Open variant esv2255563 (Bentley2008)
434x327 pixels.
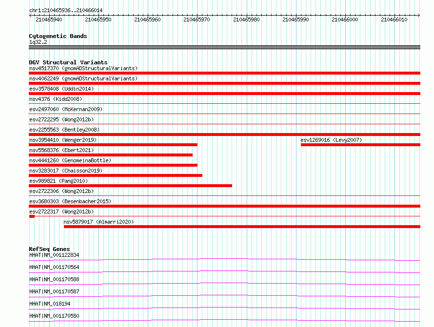tap(64, 130)
